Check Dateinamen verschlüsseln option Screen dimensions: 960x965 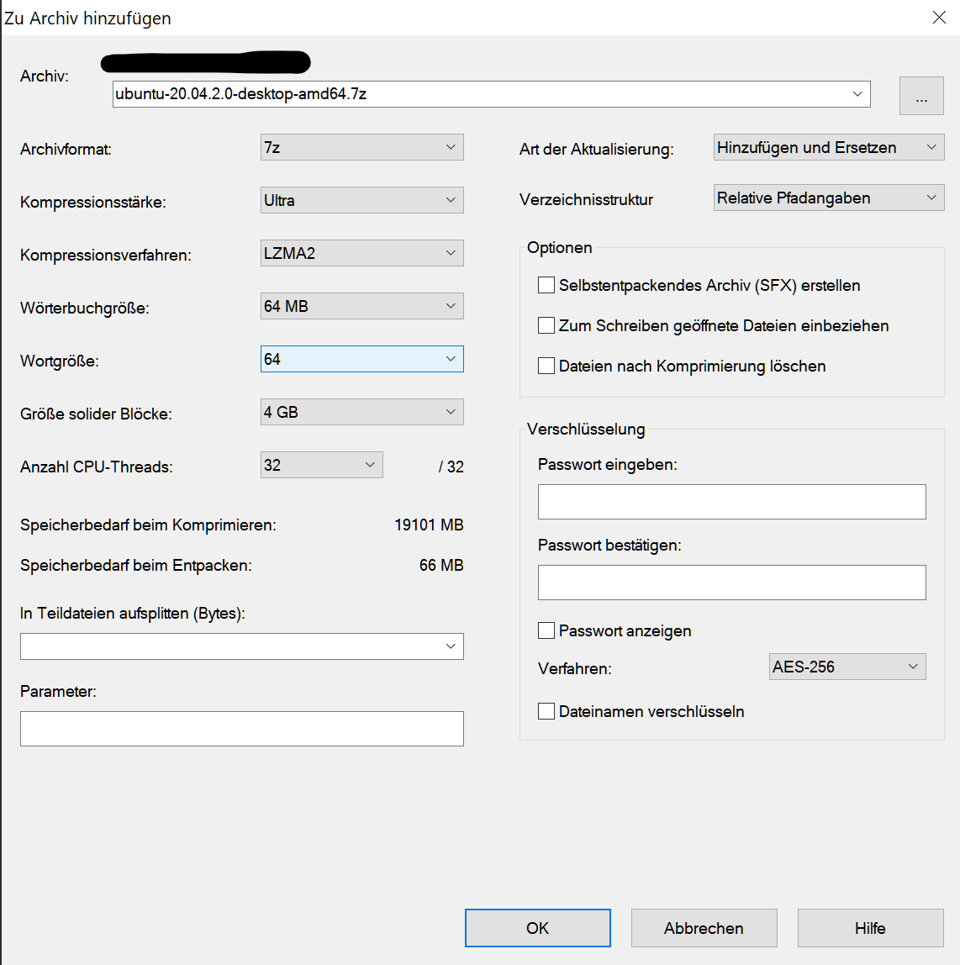(x=546, y=711)
